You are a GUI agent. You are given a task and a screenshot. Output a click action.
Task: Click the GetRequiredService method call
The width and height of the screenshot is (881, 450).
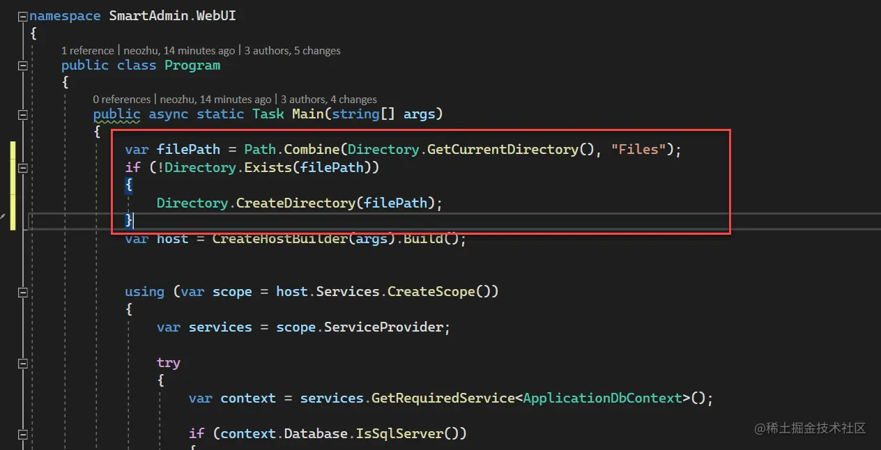point(443,398)
